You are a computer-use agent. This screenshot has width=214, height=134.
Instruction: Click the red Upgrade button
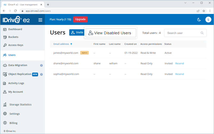click(81, 19)
